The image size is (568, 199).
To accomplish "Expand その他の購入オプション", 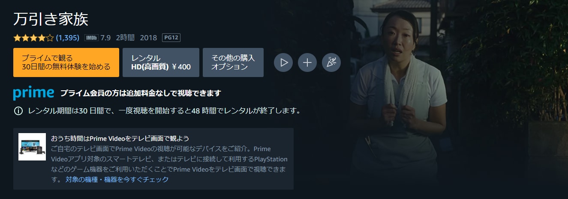I will pos(233,62).
